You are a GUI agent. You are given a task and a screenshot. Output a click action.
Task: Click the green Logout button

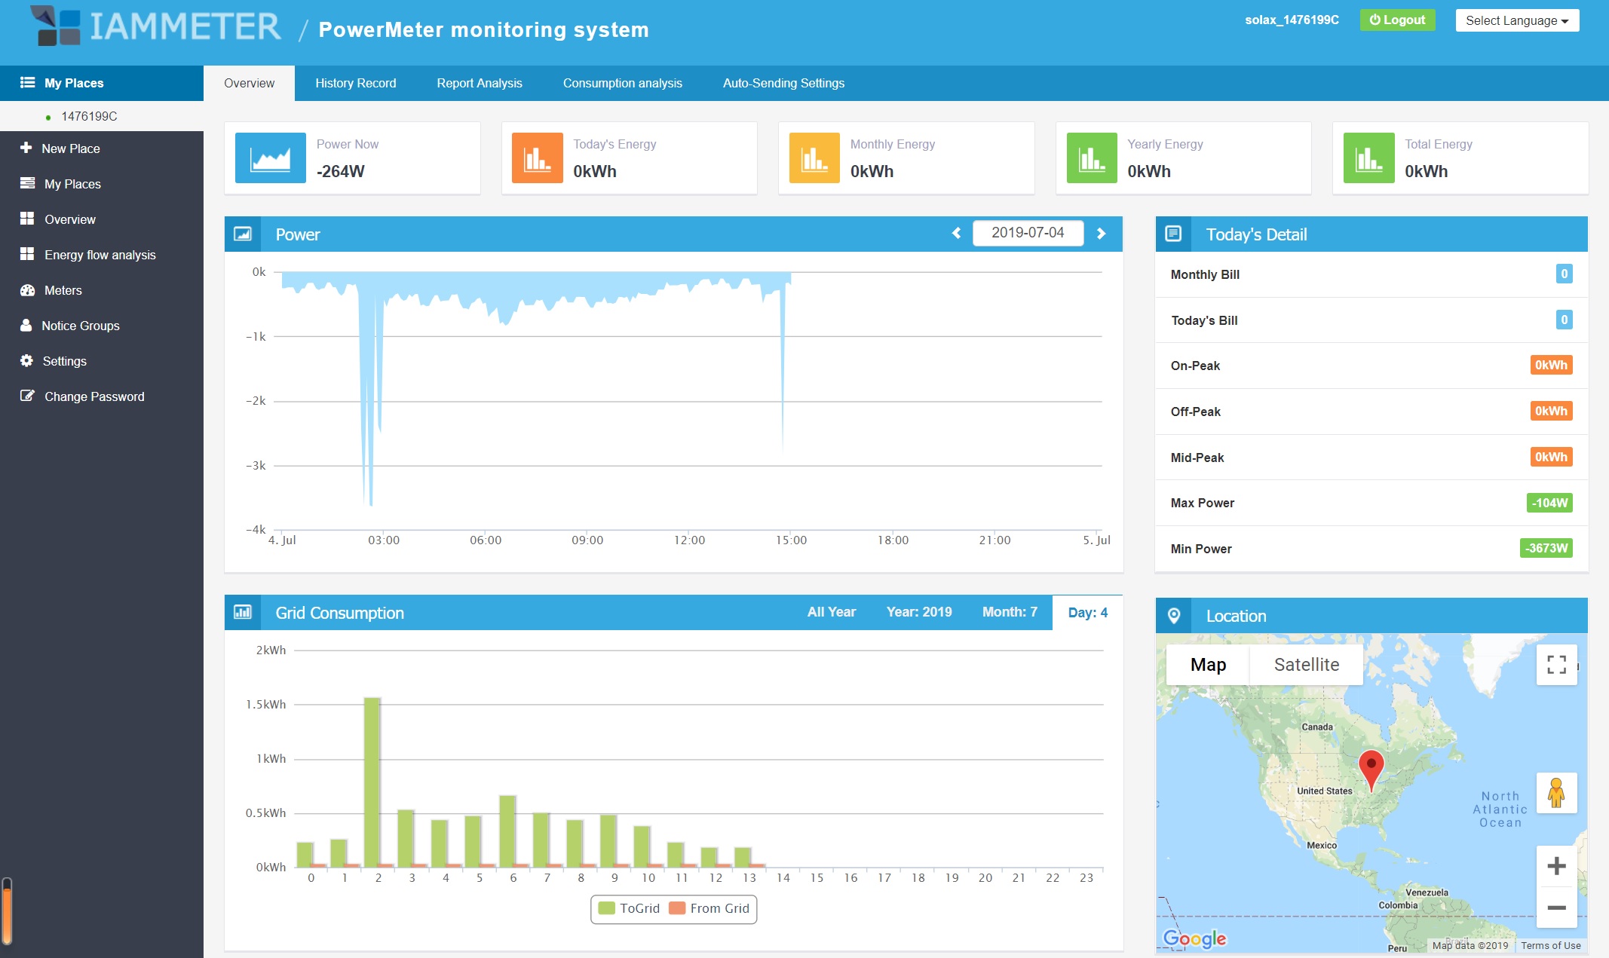pos(1397,20)
